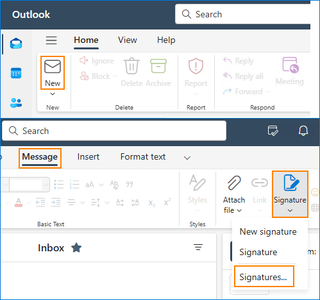
Task: Open the Inbox filter icon
Action: coord(198,247)
